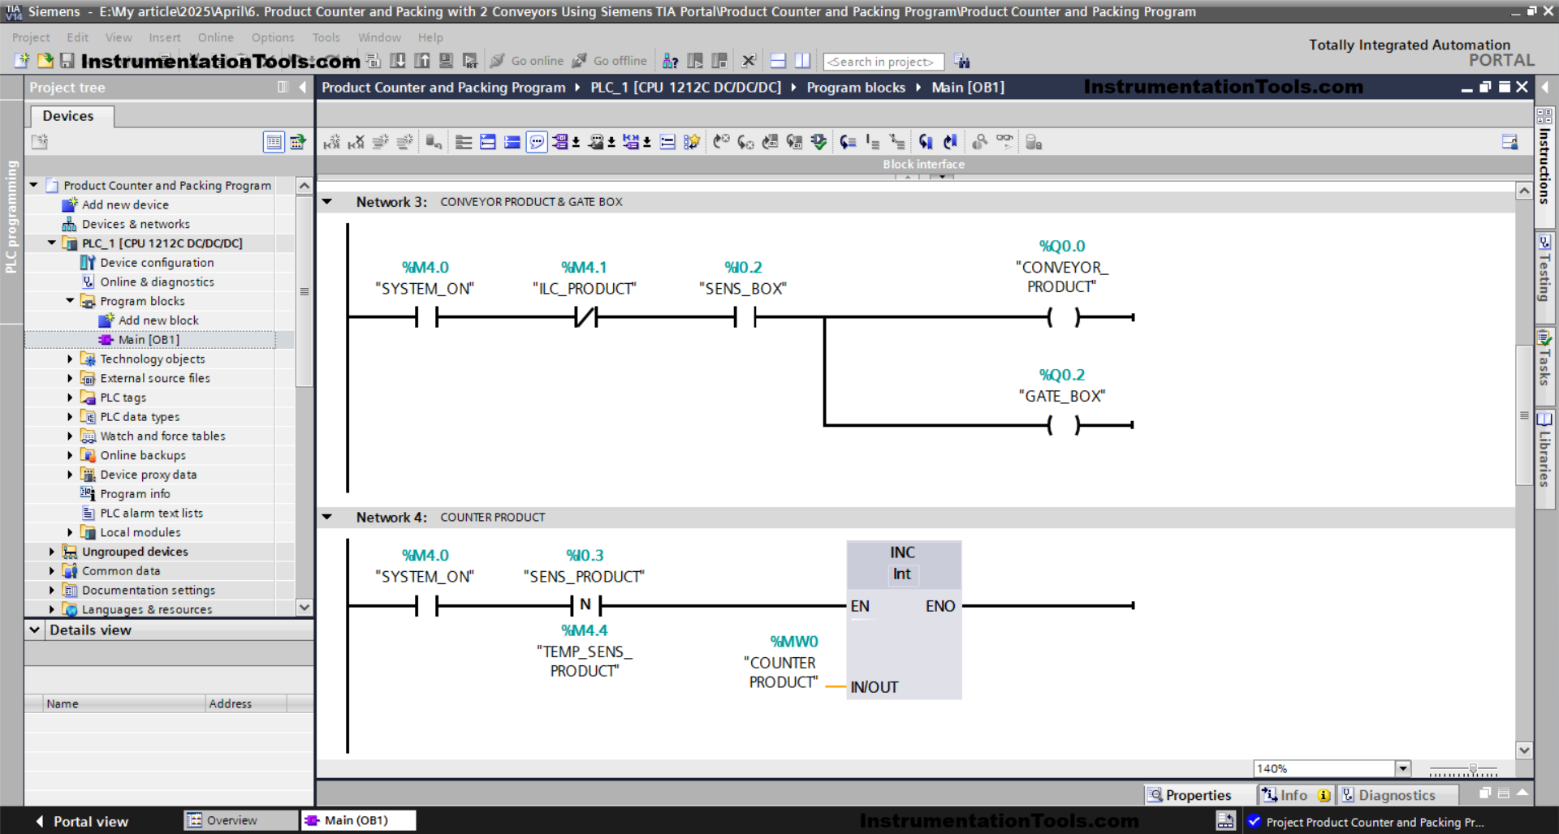Click the zoom slider in editor footer
Image resolution: width=1559 pixels, height=834 pixels.
(x=1471, y=769)
